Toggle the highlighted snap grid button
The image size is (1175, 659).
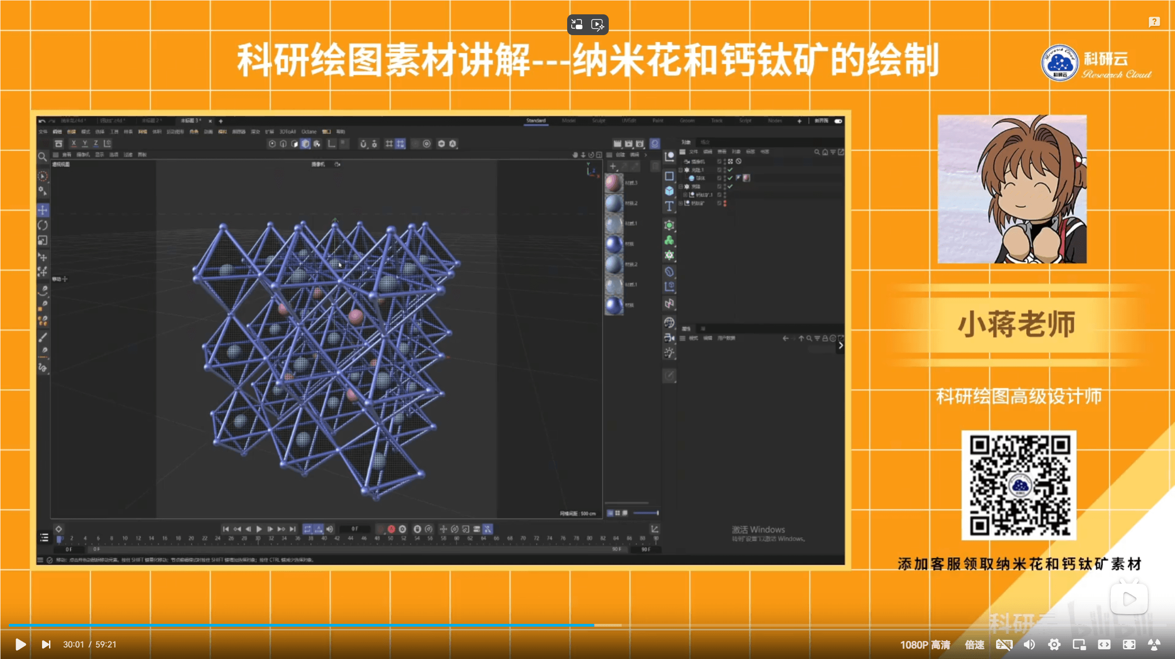pos(400,144)
